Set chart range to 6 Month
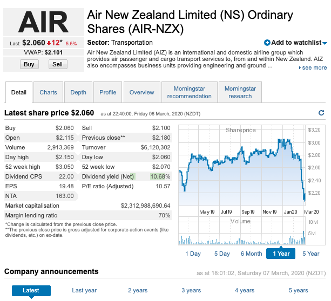 (x=251, y=254)
